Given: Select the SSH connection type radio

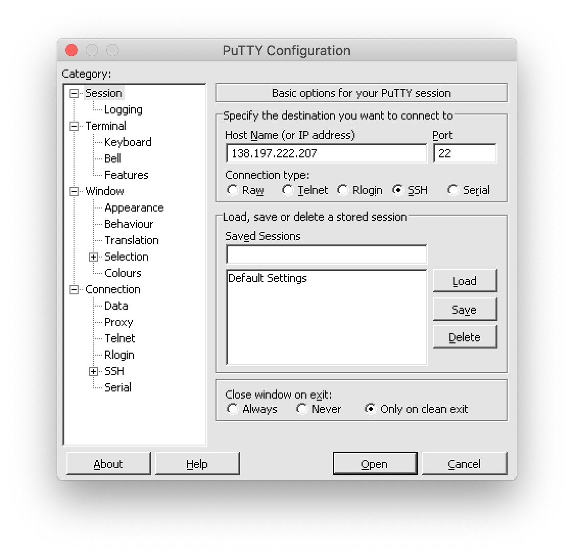Looking at the screenshot, I should point(398,190).
